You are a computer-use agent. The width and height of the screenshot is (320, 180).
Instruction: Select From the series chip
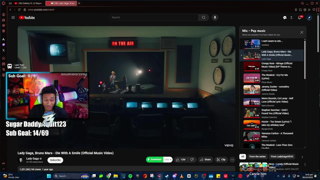[x=257, y=157]
